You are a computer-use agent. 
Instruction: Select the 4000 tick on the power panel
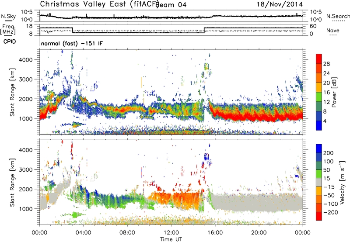pos(26,60)
